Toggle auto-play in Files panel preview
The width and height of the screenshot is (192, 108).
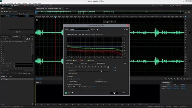(20, 32)
